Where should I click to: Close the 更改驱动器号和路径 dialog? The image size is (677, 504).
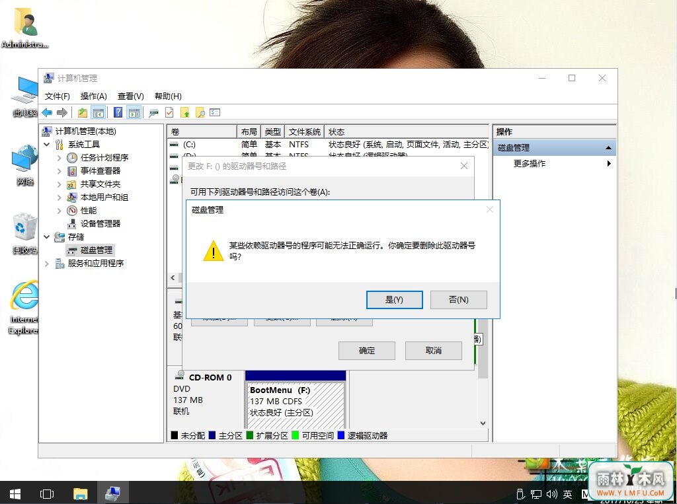463,166
